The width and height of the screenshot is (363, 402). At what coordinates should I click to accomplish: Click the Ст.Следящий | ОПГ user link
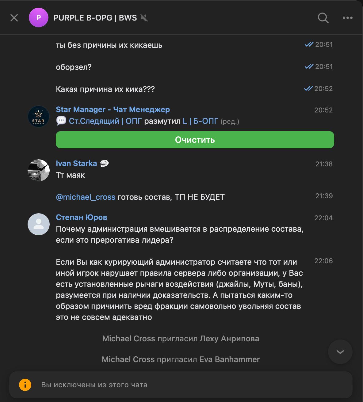point(105,121)
